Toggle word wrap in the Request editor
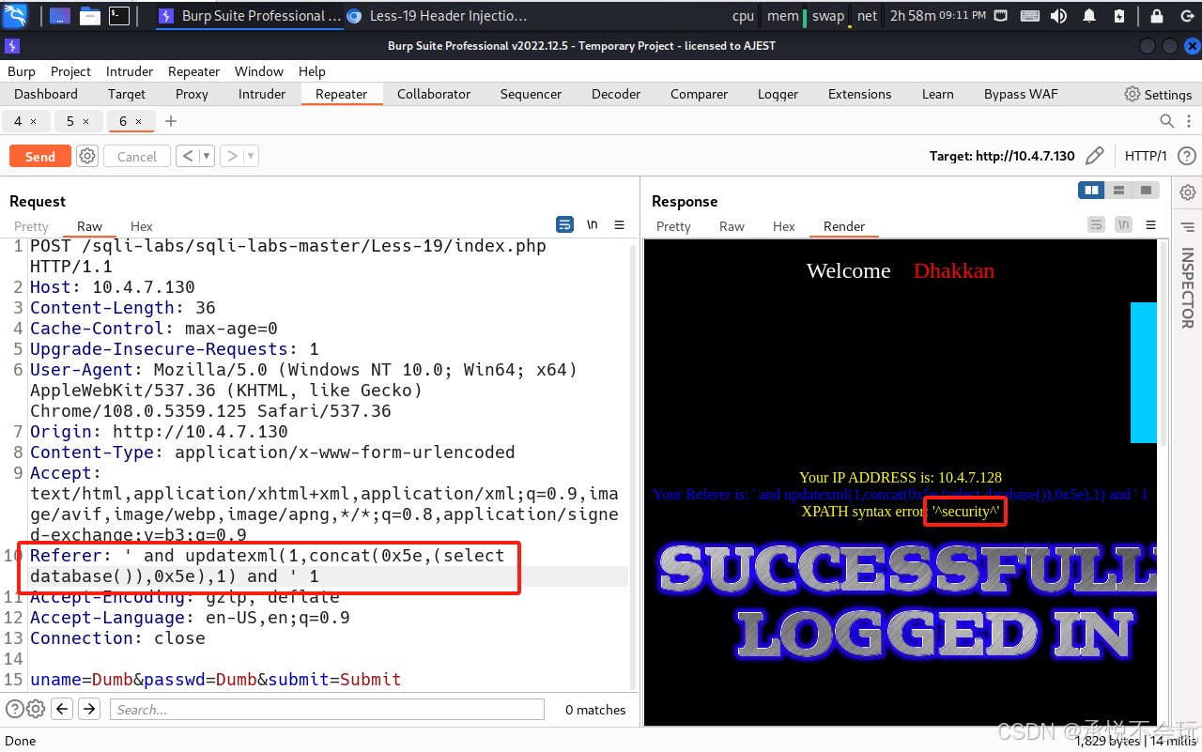 pyautogui.click(x=564, y=224)
